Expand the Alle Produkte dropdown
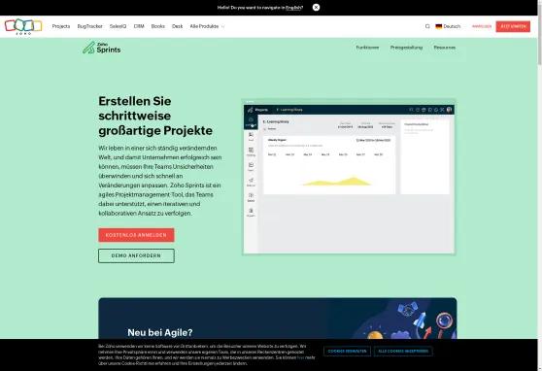Image resolution: width=542 pixels, height=371 pixels. pyautogui.click(x=207, y=26)
